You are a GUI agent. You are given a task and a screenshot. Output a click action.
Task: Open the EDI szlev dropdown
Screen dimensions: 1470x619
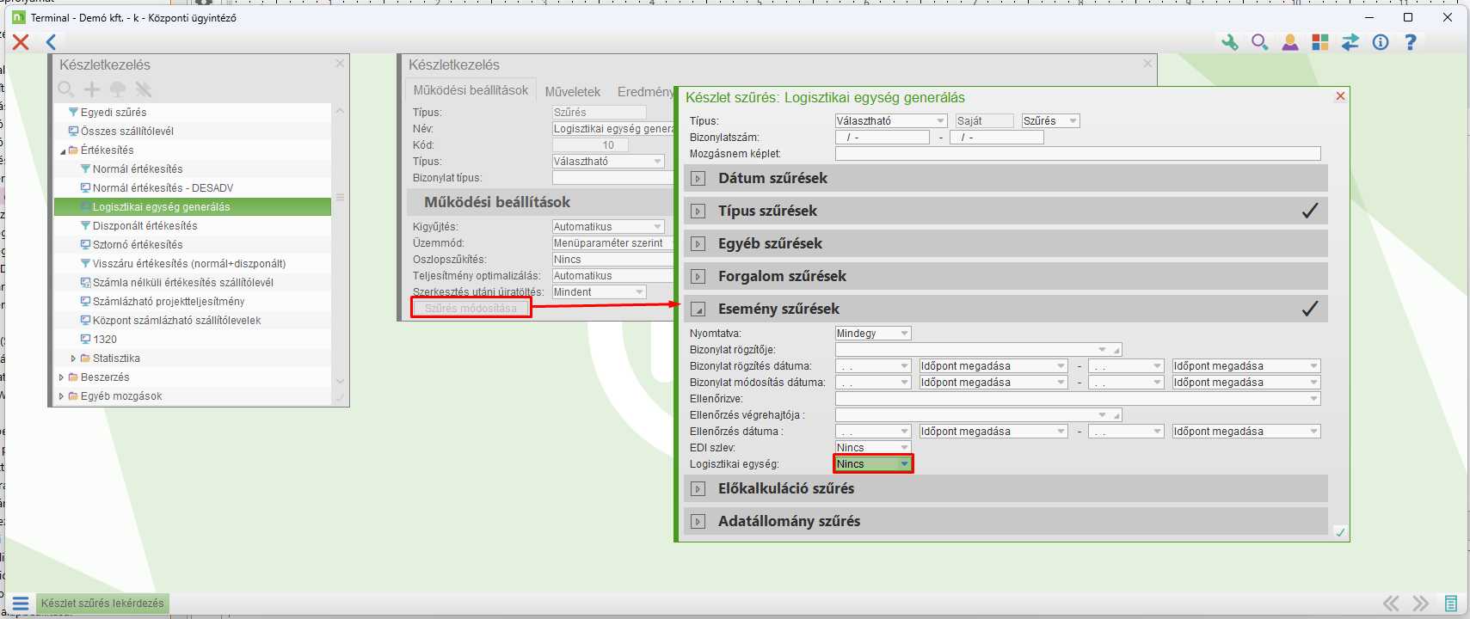pyautogui.click(x=904, y=448)
